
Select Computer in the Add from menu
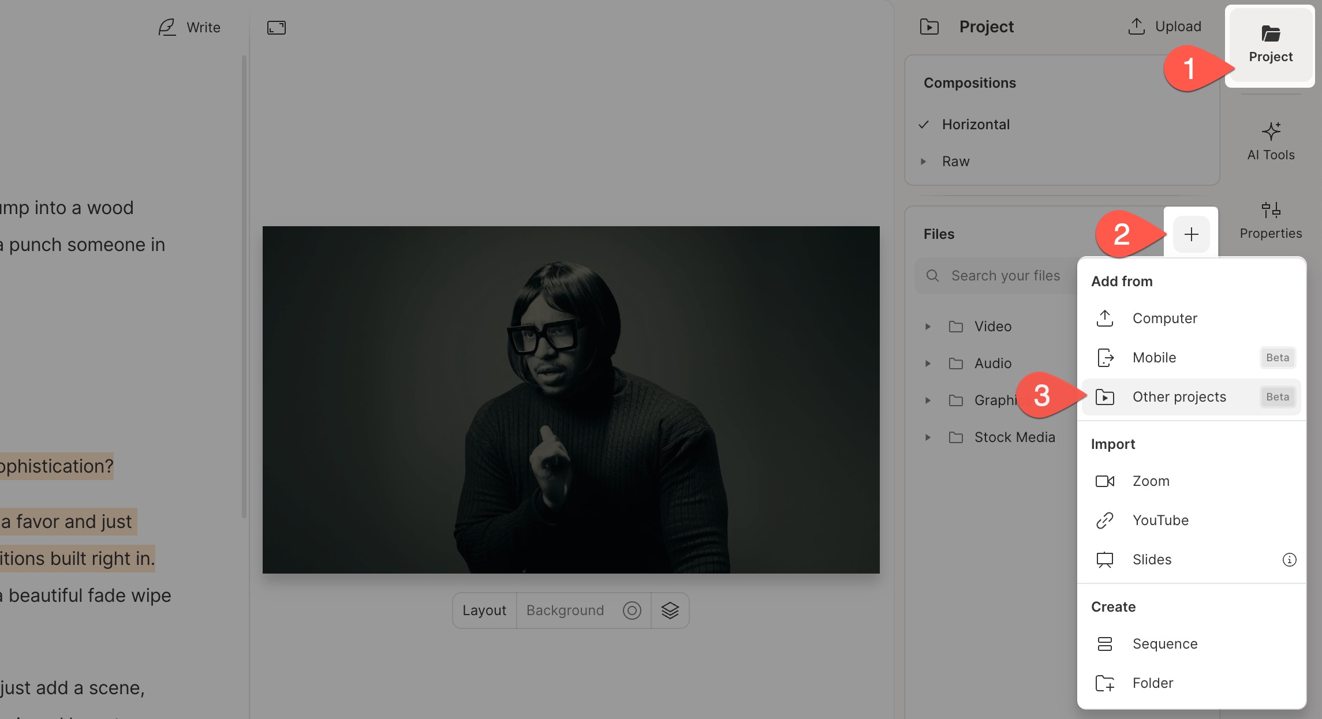pyautogui.click(x=1164, y=318)
